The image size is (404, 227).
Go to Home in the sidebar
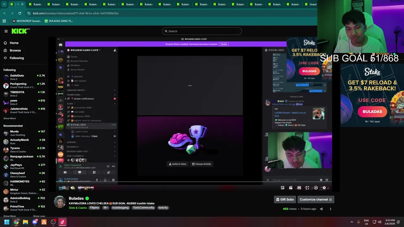14,43
